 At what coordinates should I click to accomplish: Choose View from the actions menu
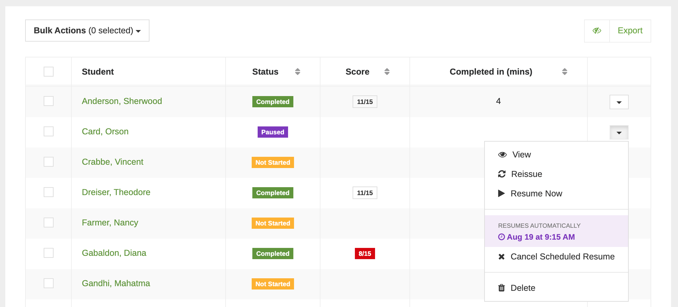[x=556, y=154]
